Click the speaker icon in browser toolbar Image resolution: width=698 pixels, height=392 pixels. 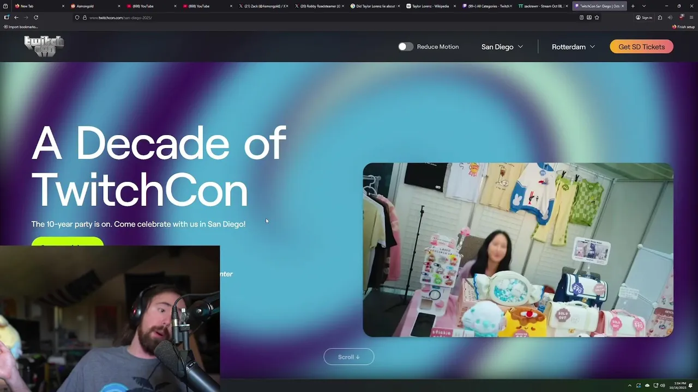(x=670, y=17)
